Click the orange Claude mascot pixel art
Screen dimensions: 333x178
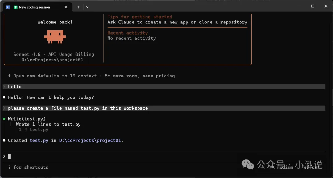55,36
